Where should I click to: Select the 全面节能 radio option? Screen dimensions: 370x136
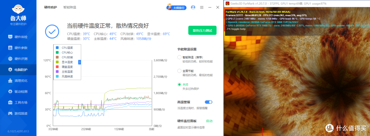179,71
